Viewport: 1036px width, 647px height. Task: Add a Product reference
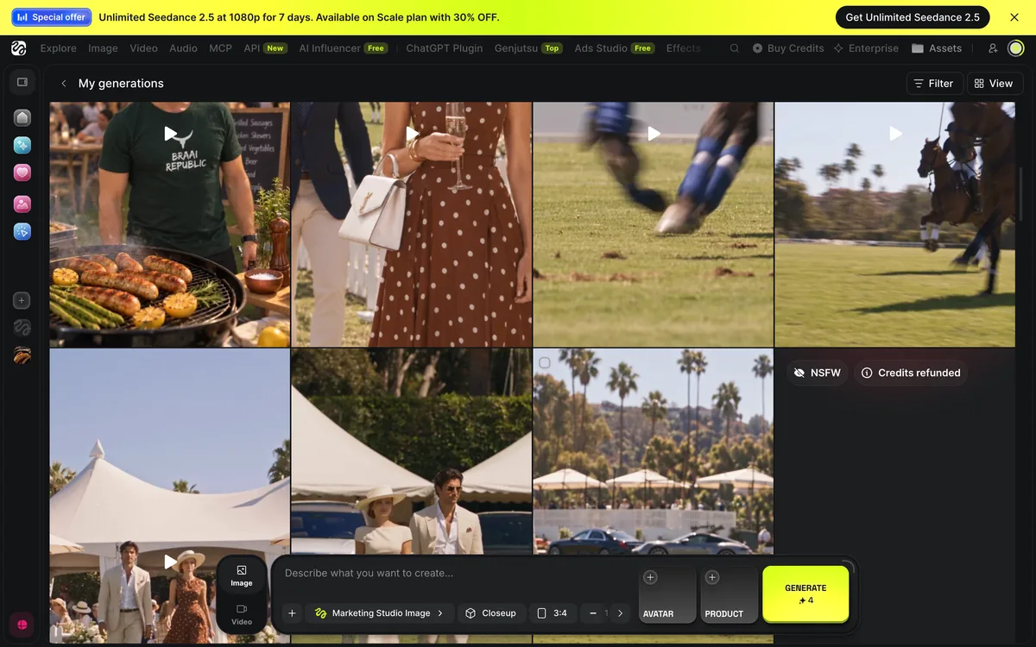tap(730, 594)
